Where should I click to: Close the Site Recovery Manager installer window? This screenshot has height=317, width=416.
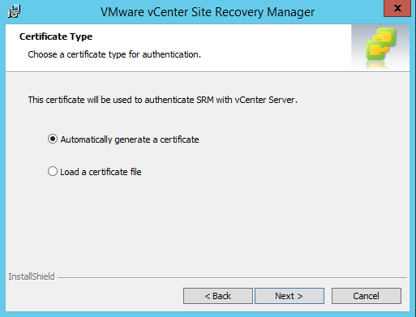(397, 8)
